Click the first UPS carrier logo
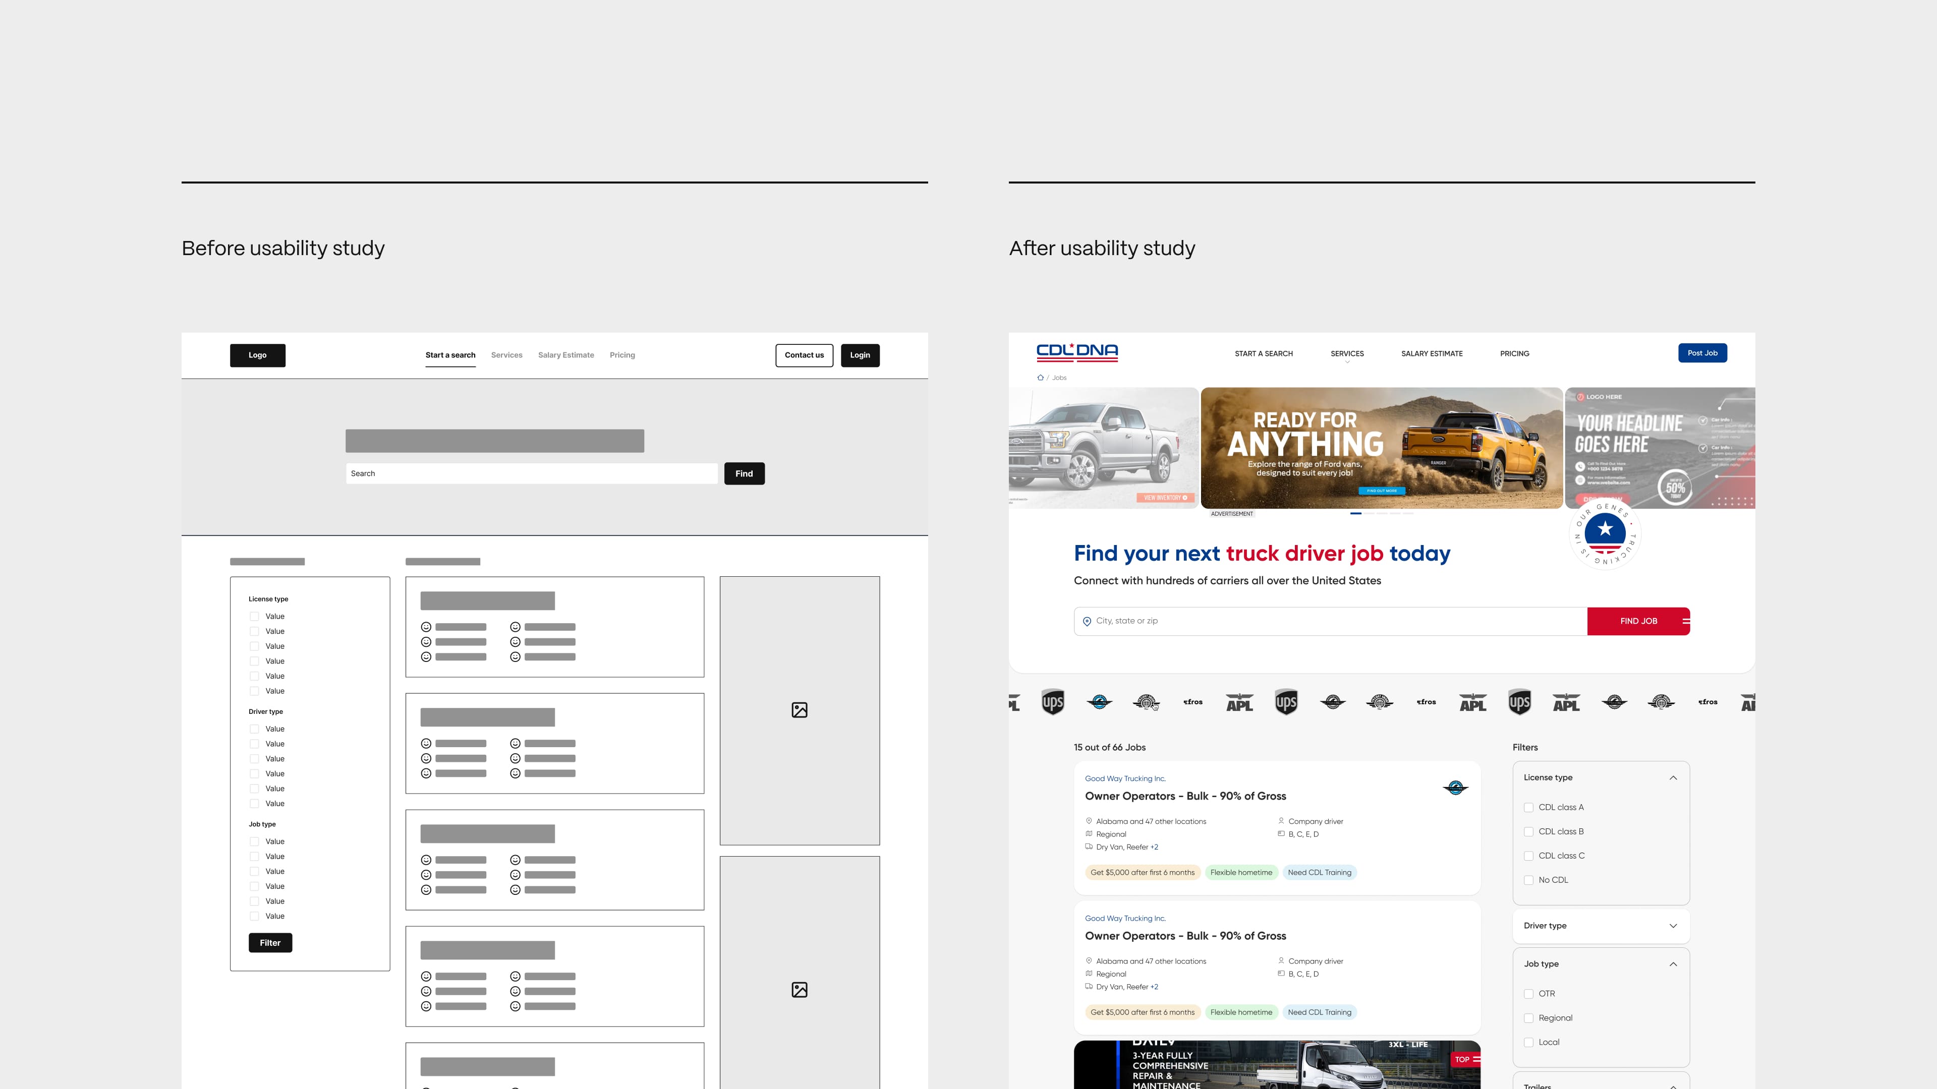This screenshot has height=1089, width=1937. [x=1053, y=702]
